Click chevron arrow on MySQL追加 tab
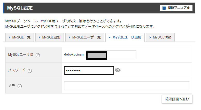The image size is (201, 110). 39,37
